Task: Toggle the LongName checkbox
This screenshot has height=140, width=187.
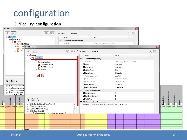Action: (x=84, y=73)
